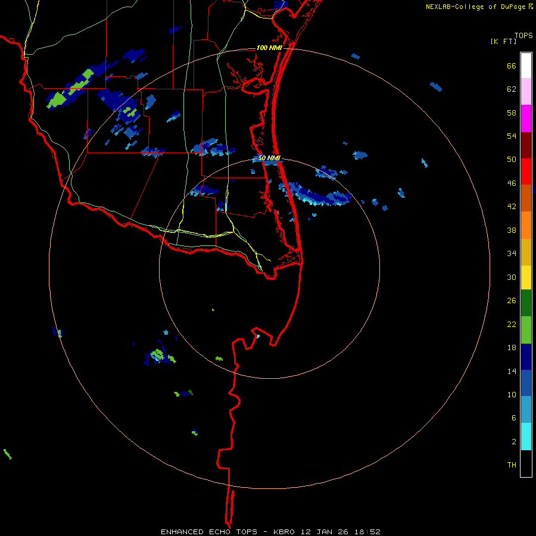
Task: Click the navy 14-18 kft swatch
Action: click(x=526, y=357)
